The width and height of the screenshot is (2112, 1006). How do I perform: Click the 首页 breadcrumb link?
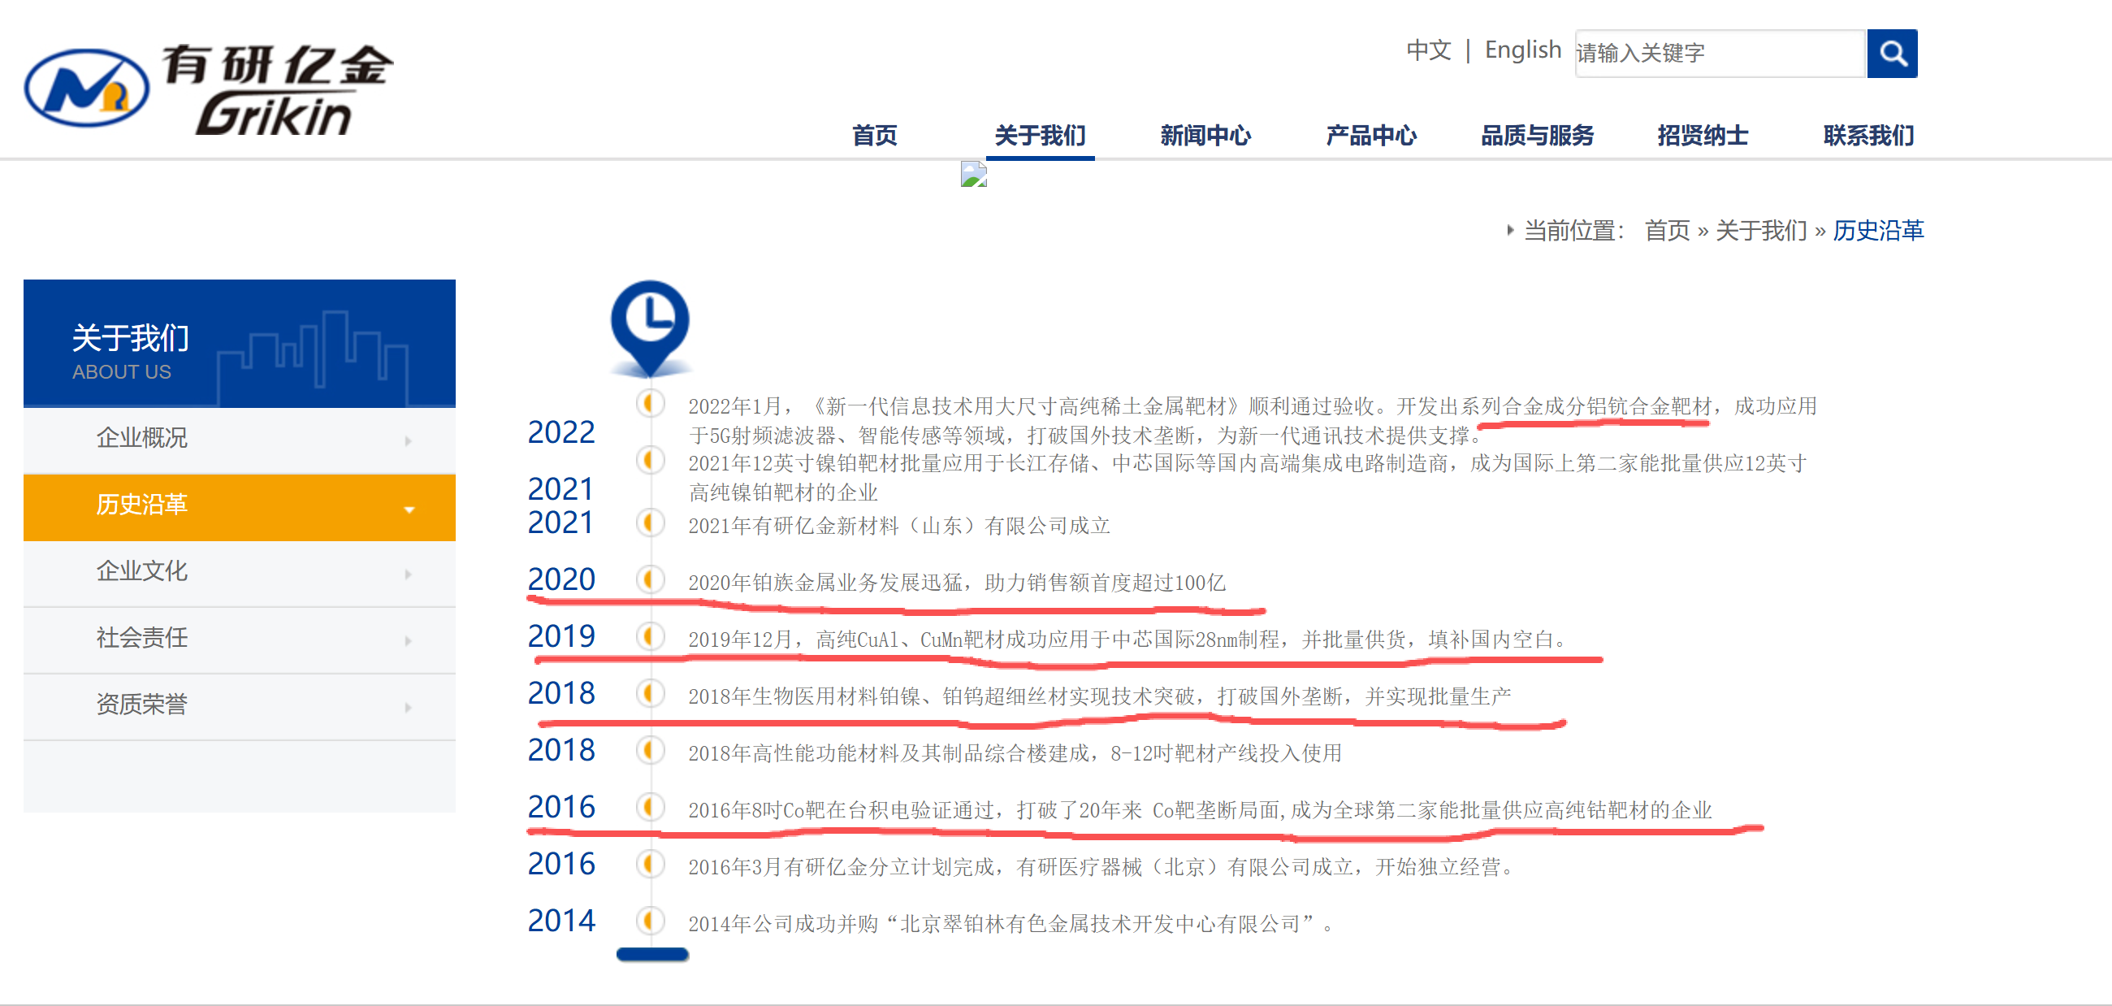tap(1666, 231)
